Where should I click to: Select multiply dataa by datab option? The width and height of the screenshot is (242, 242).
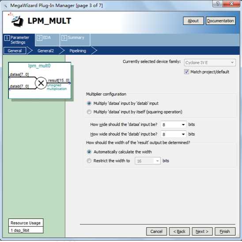click(x=89, y=103)
